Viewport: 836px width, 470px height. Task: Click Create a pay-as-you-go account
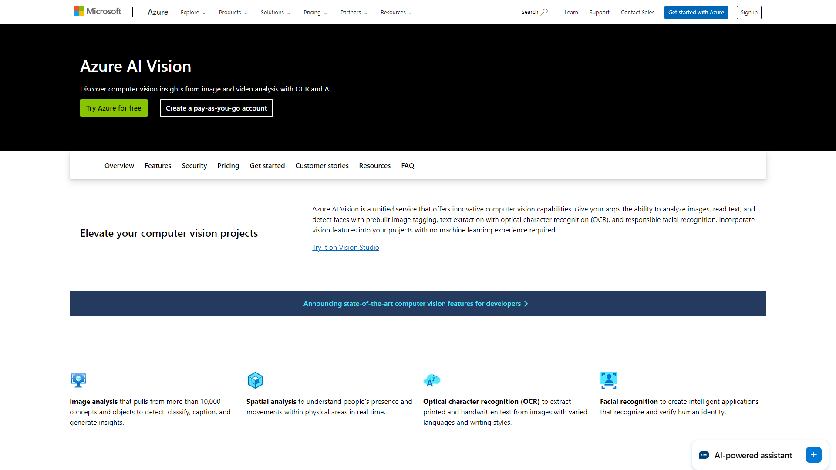click(x=216, y=108)
